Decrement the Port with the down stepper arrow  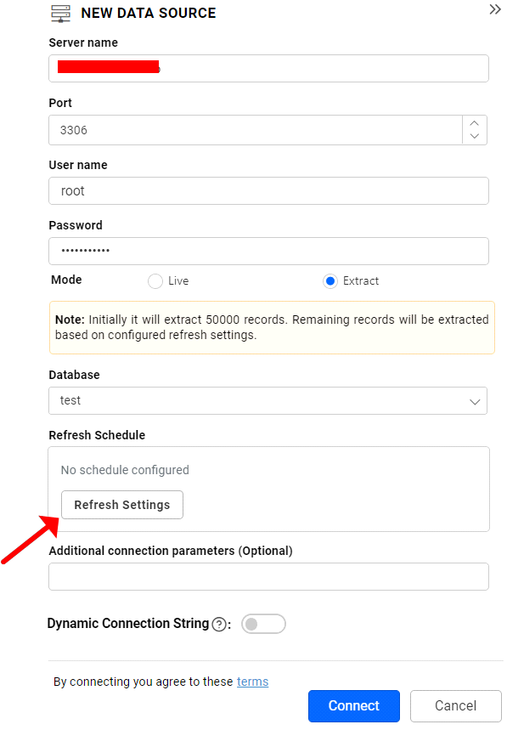(x=474, y=135)
